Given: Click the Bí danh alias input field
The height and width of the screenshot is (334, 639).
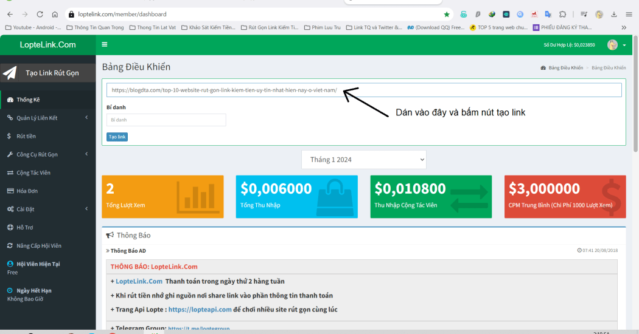Looking at the screenshot, I should [x=166, y=120].
